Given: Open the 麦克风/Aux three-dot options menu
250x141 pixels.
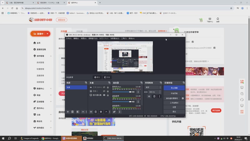Looking at the screenshot, I should [138, 92].
